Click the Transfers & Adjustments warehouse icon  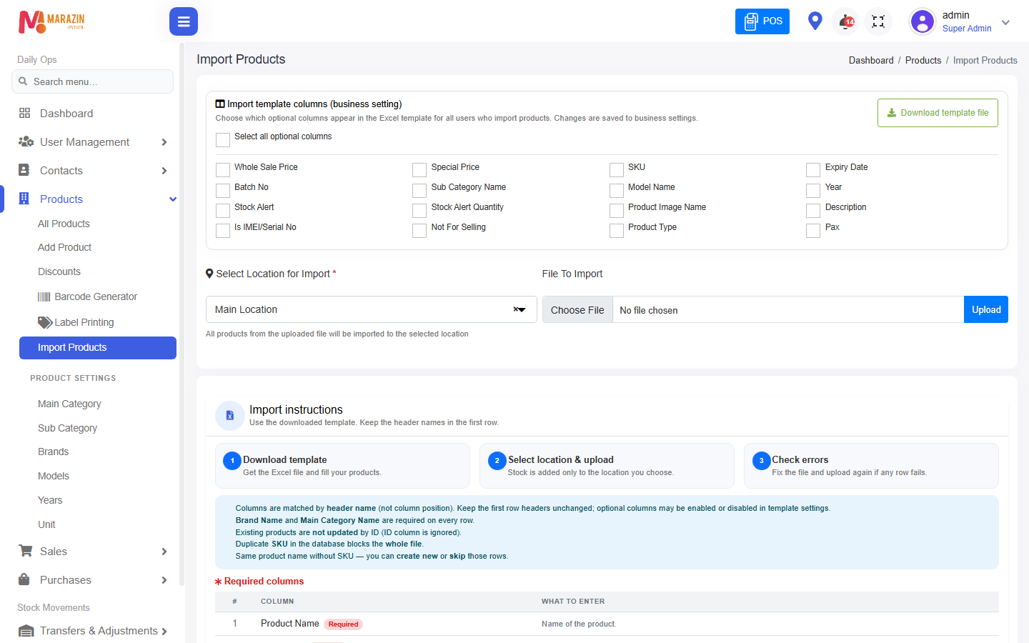26,631
